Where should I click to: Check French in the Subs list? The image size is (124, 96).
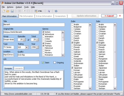click(x=97, y=49)
